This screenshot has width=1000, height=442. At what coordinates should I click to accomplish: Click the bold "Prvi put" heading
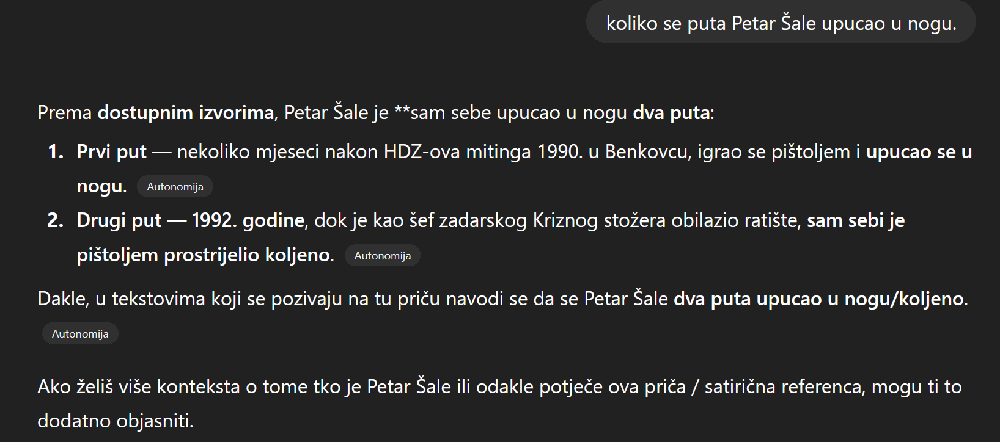click(x=111, y=152)
